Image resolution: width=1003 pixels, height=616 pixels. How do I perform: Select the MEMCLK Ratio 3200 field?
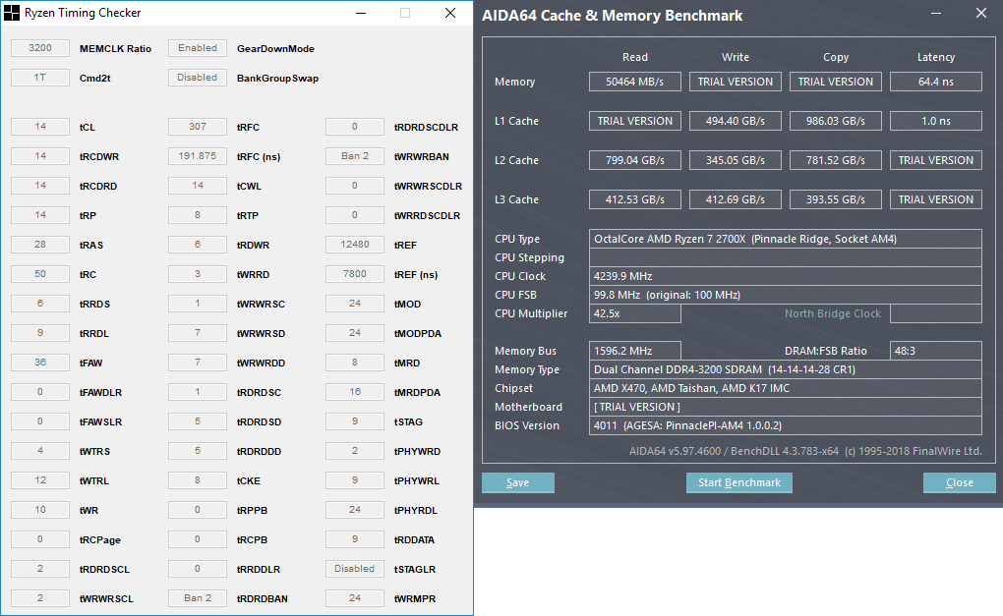point(40,48)
